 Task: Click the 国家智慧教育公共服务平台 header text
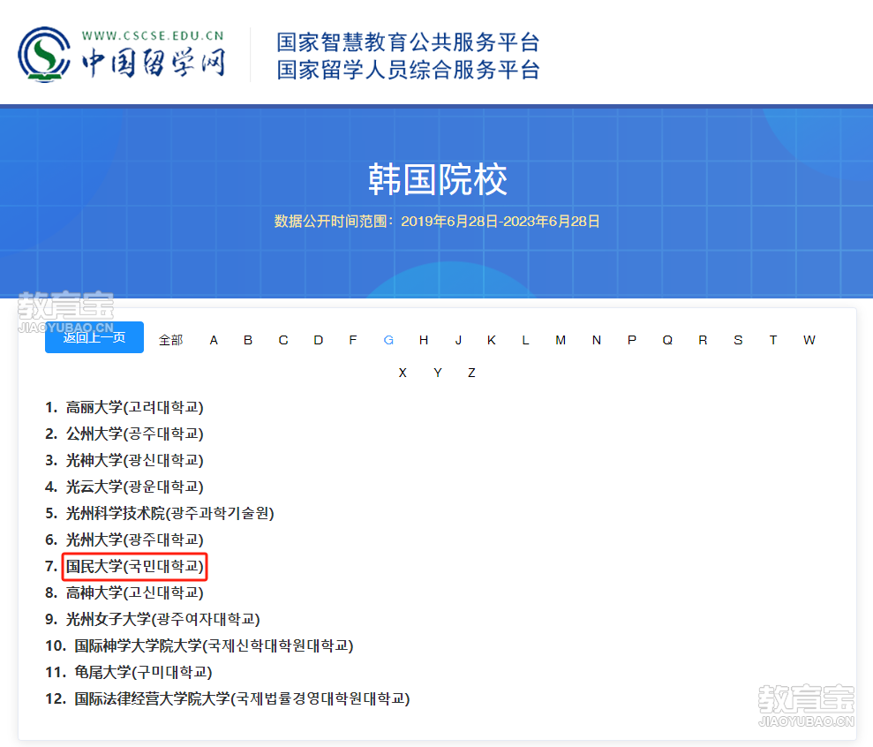click(x=408, y=42)
